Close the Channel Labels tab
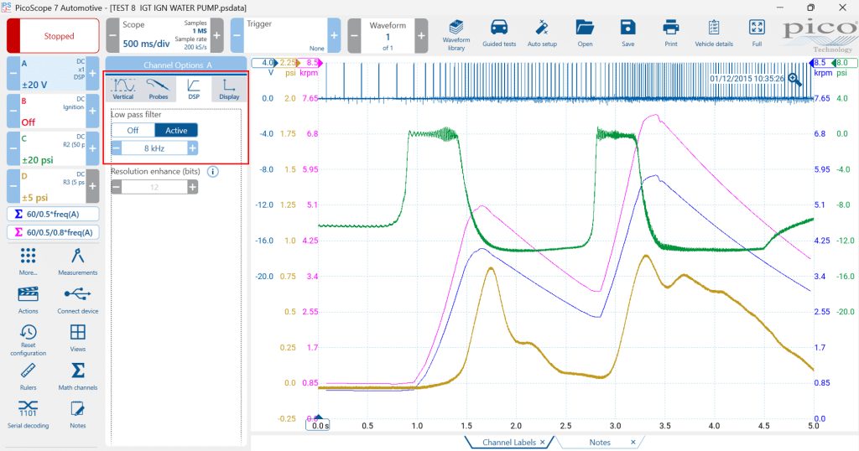This screenshot has height=451, width=859. [x=543, y=443]
